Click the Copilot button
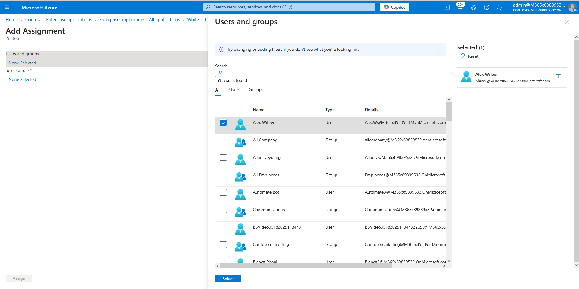579x289 pixels. coord(394,7)
